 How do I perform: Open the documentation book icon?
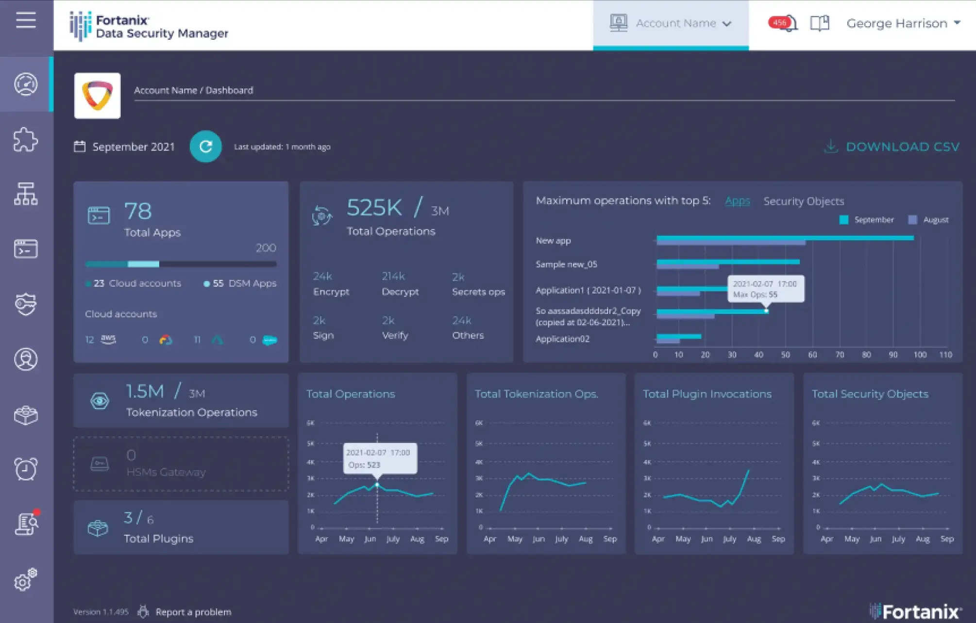click(x=820, y=23)
